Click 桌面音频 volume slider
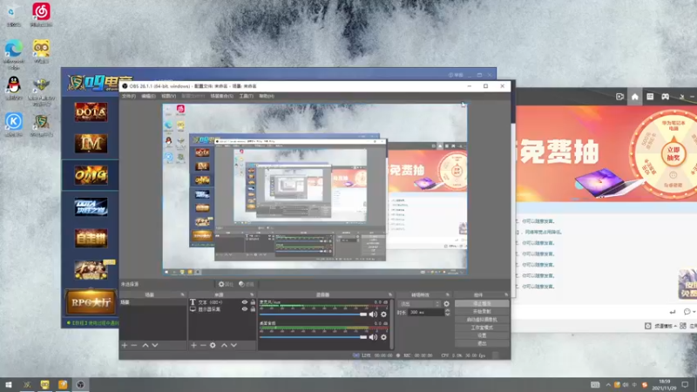This screenshot has width=697, height=392. pyautogui.click(x=314, y=337)
